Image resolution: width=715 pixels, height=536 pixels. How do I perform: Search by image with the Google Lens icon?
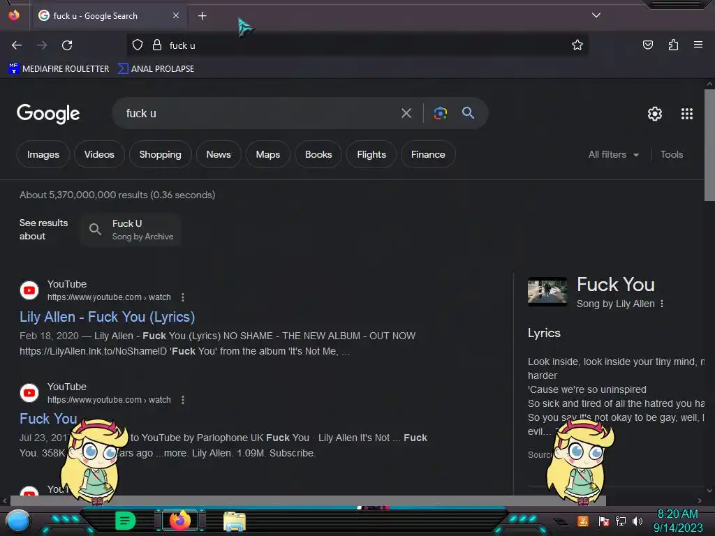point(440,113)
